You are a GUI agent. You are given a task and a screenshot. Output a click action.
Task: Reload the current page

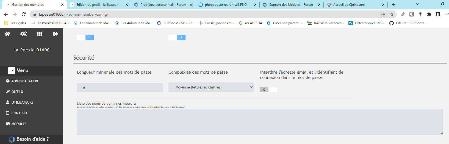[x=24, y=14]
